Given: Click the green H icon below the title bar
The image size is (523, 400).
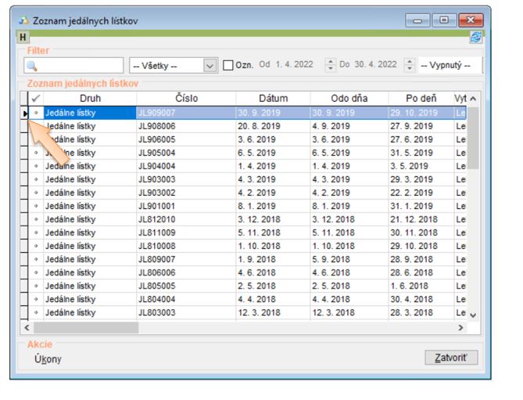Looking at the screenshot, I should (x=23, y=37).
